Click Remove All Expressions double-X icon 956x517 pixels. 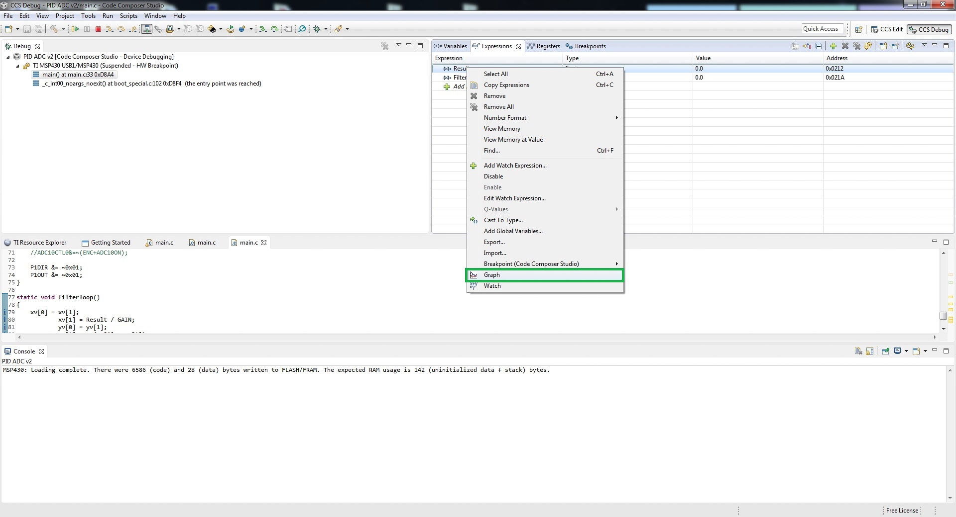(x=856, y=46)
